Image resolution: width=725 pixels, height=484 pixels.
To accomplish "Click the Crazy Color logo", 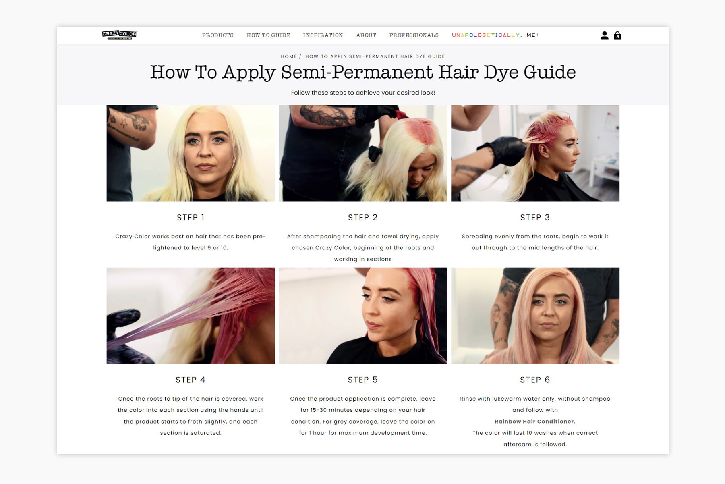I will tap(119, 35).
